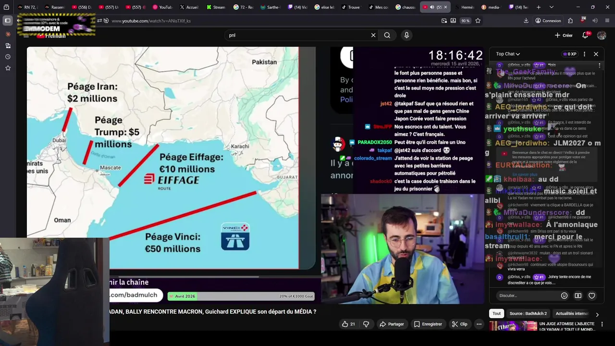Open the sidebar reading list icon
The width and height of the screenshot is (615, 346).
tap(8, 45)
